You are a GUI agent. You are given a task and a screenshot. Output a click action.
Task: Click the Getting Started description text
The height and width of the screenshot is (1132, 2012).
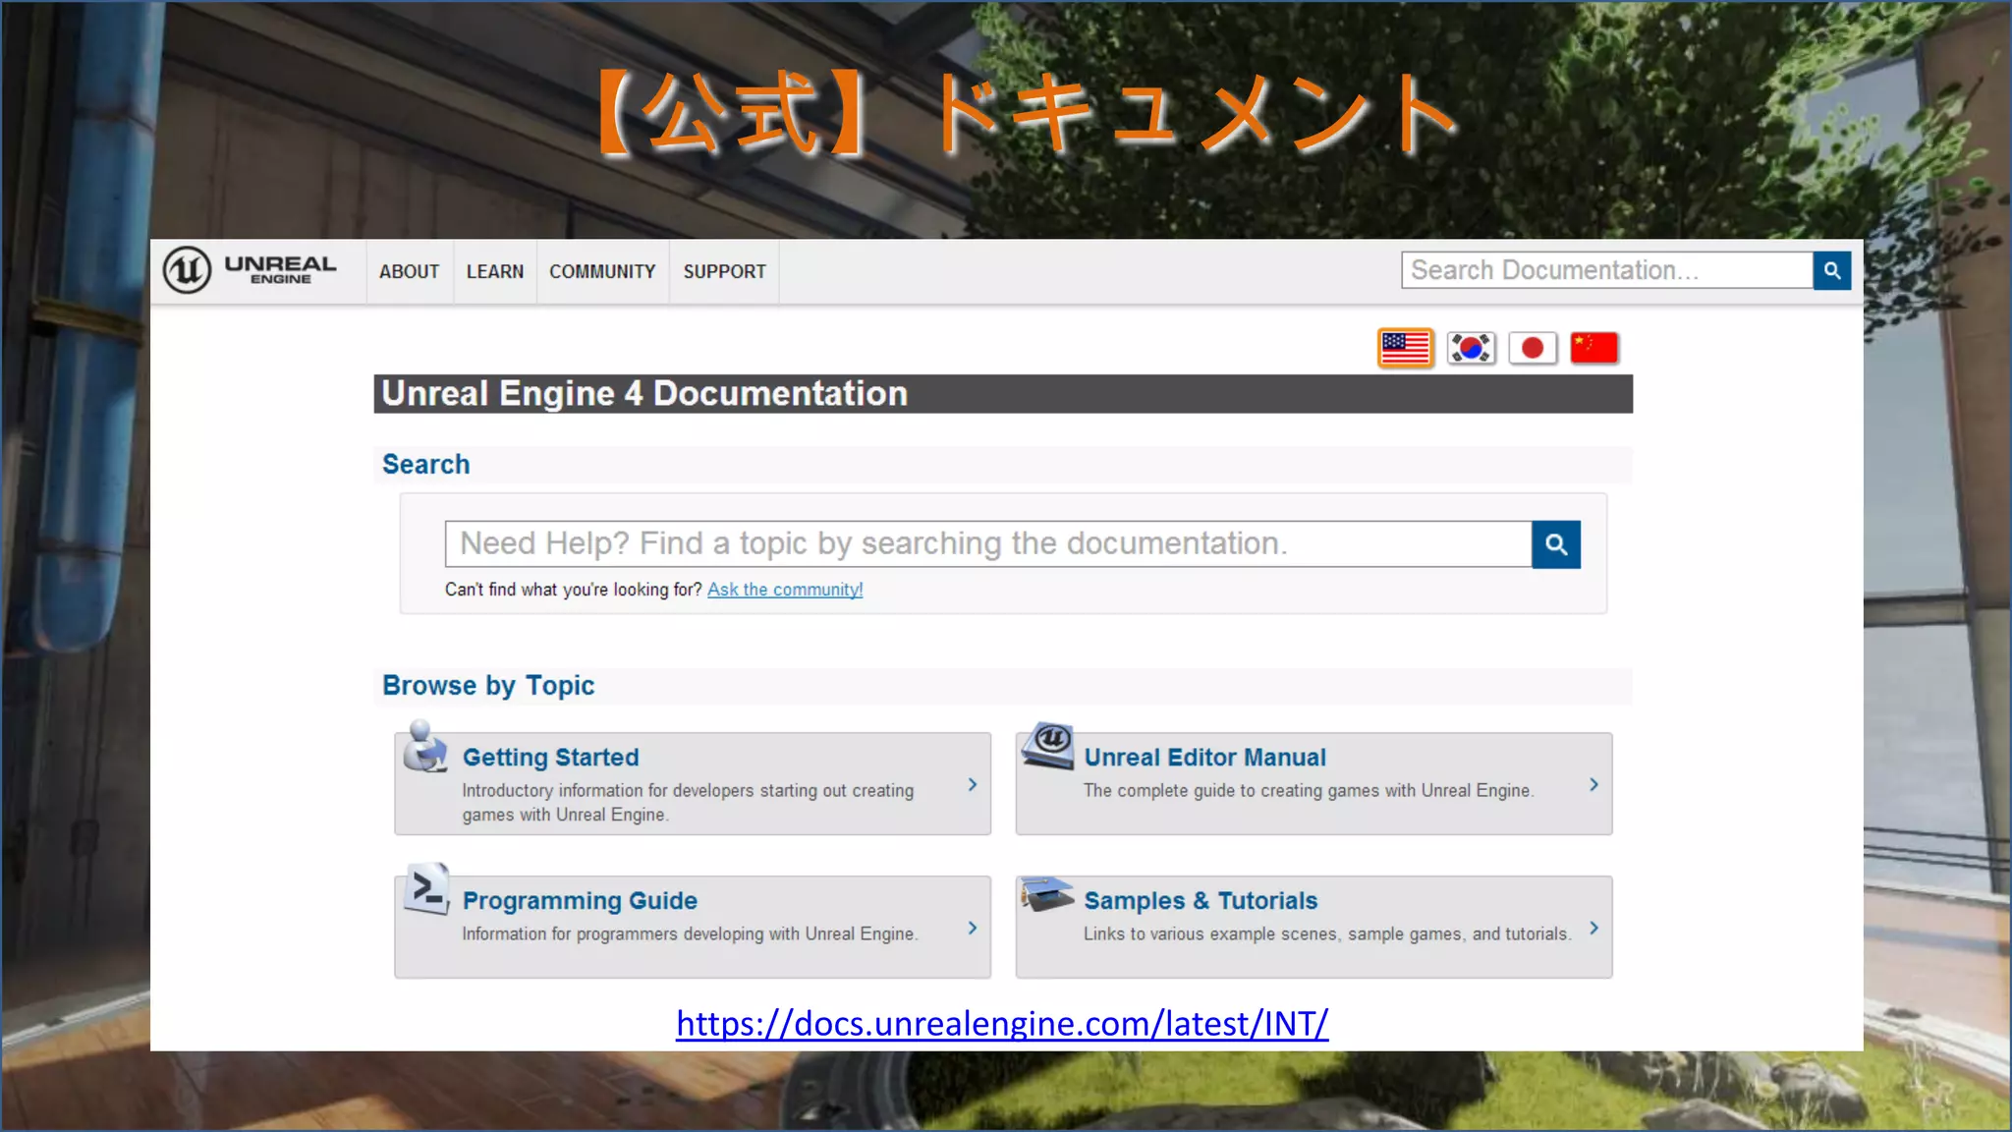point(688,803)
